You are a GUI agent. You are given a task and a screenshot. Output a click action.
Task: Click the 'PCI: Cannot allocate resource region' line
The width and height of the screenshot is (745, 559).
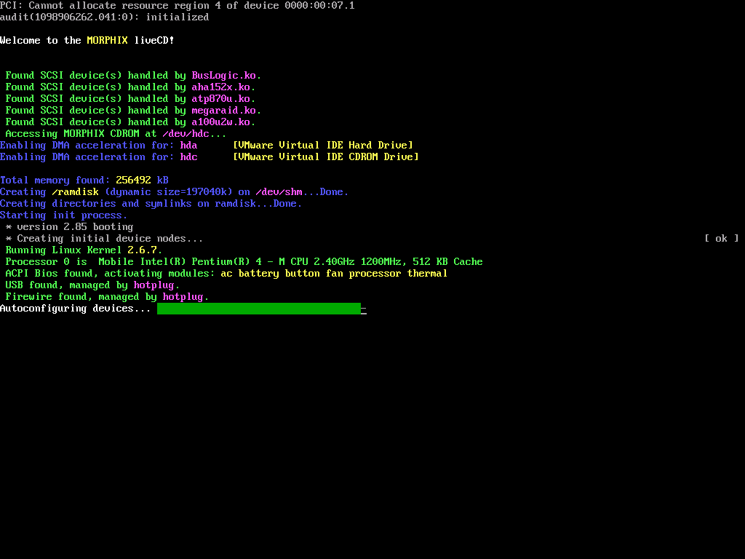[x=178, y=5]
